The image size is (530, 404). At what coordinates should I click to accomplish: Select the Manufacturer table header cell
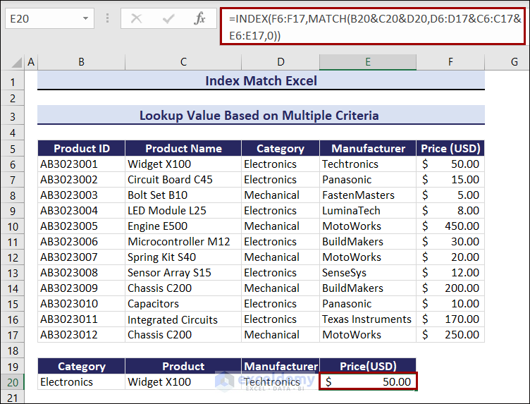point(368,148)
